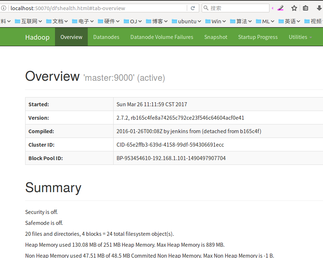
Task: Click the Non Heap Memory used line
Action: tap(150, 255)
